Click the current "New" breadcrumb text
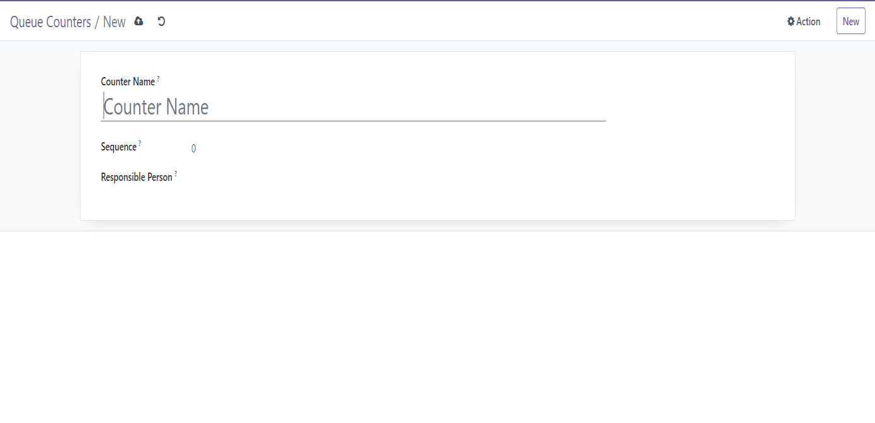 click(x=114, y=22)
